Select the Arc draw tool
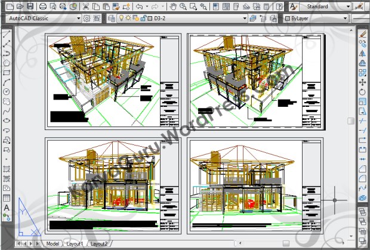 pyautogui.click(x=7, y=82)
